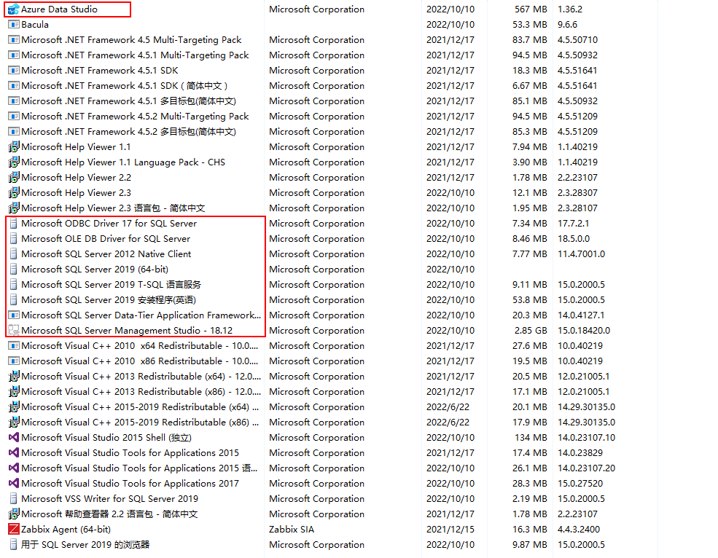Click the version 15.0.27520 cell
The width and height of the screenshot is (718, 558).
coord(580,484)
